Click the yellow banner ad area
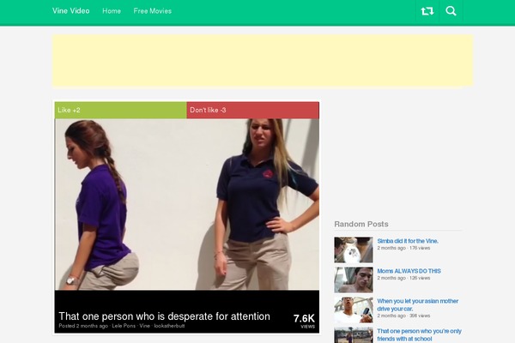The width and height of the screenshot is (515, 343). pos(263,61)
